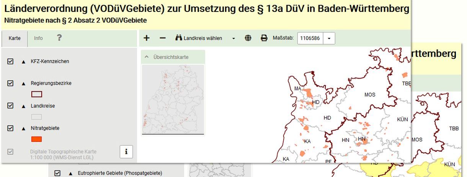Toggle the Landkreise layer checkbox

[x=10, y=106]
